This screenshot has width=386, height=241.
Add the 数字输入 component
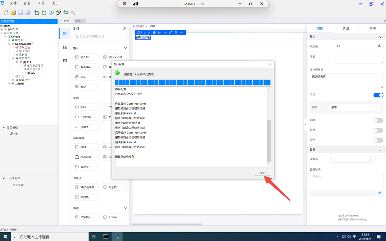(86, 67)
